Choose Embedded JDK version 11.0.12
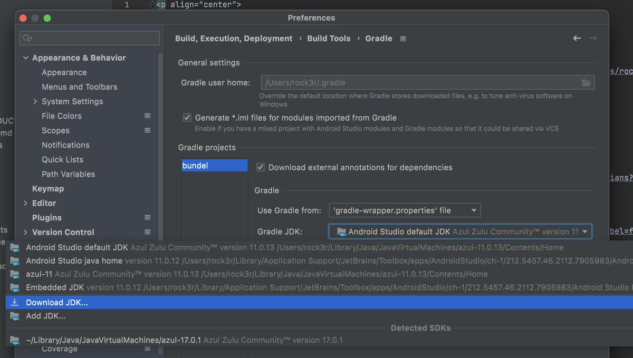633x358 pixels. 319,288
